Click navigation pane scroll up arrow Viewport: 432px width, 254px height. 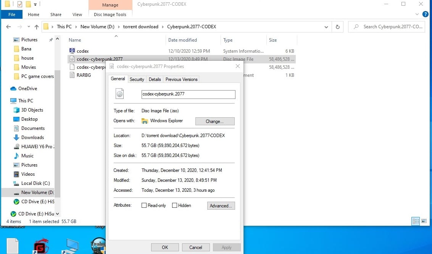tap(57, 39)
